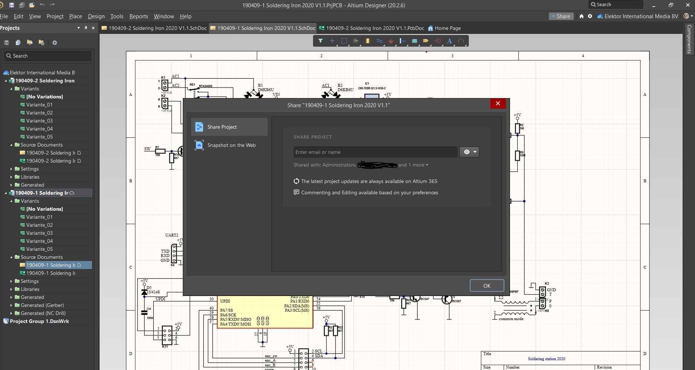This screenshot has height=370, width=695.
Task: Pin the Projects panel
Action: point(86,28)
